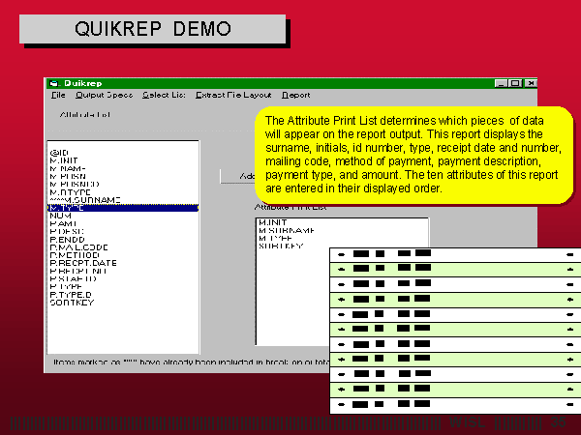
Task: Open the Output Specs menu
Action: [x=105, y=96]
